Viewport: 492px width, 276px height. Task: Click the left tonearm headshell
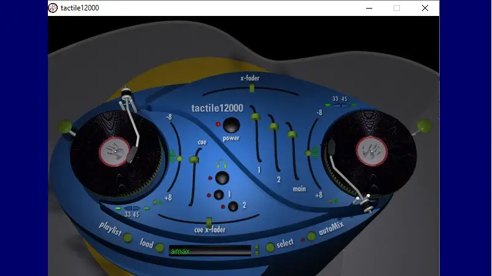click(132, 153)
